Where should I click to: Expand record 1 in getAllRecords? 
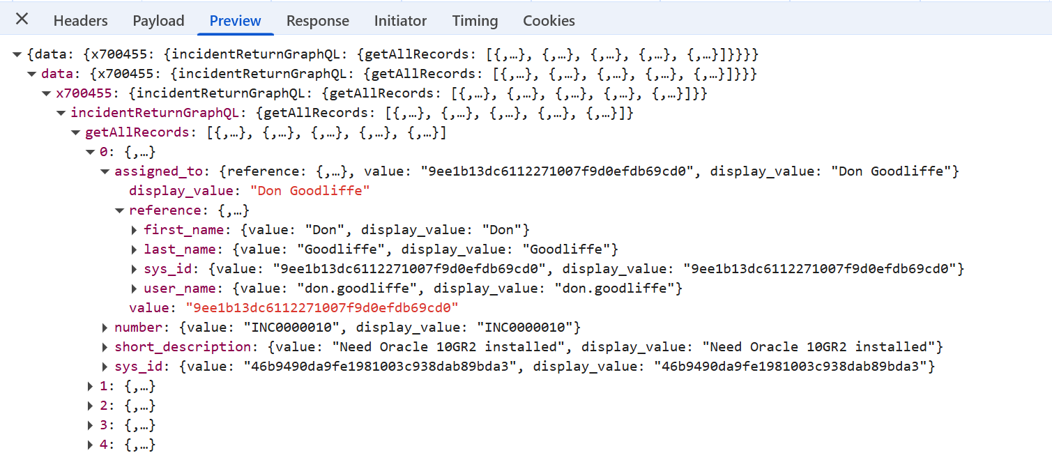[90, 386]
